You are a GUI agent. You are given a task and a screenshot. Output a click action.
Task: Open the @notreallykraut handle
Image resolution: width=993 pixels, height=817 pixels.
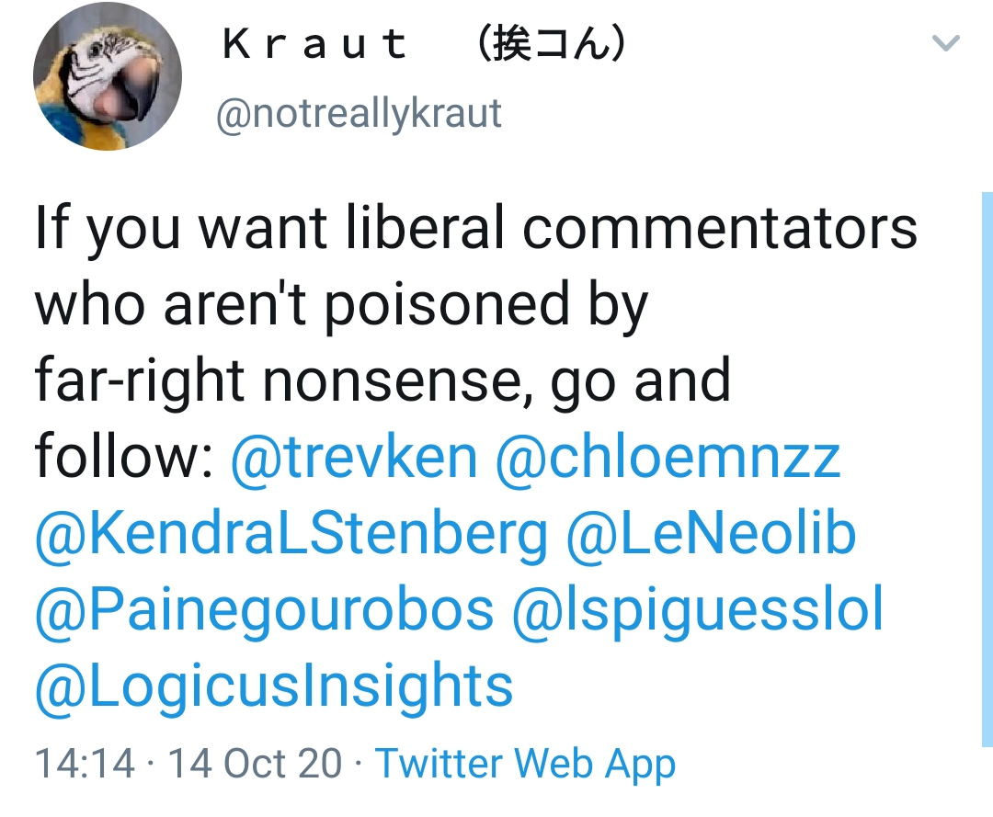point(358,114)
